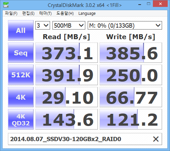Maximize the CrystalDiskMark window
Image resolution: width=170 pixels, height=151 pixels.
(149, 4)
